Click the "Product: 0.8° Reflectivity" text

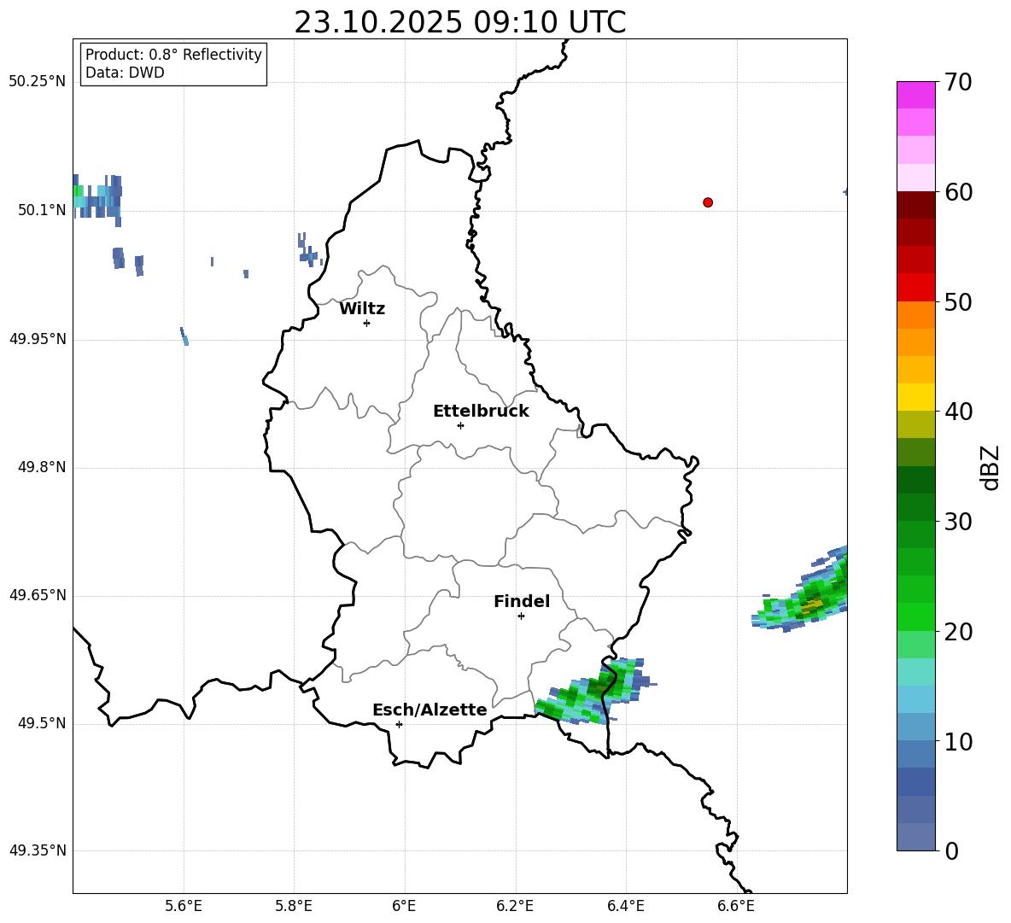tap(173, 55)
